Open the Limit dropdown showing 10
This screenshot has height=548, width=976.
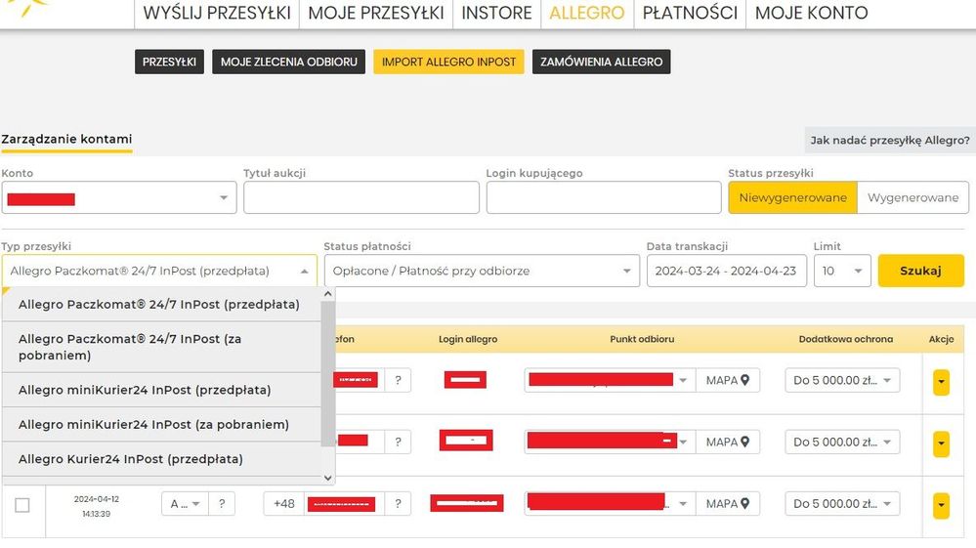click(841, 271)
